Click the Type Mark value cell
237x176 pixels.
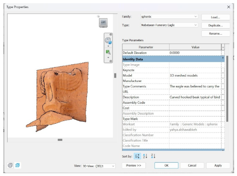pyautogui.click(x=195, y=119)
